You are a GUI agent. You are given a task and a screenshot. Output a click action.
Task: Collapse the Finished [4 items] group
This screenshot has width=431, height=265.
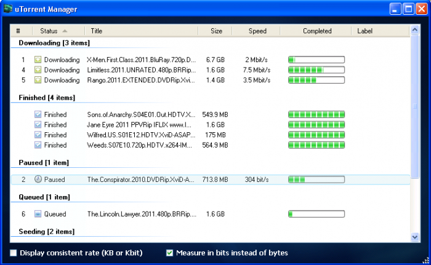[x=47, y=98]
